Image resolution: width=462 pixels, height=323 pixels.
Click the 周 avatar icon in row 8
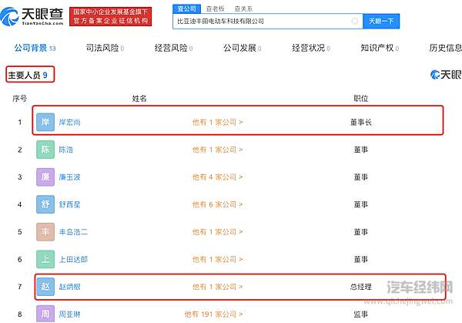(45, 314)
